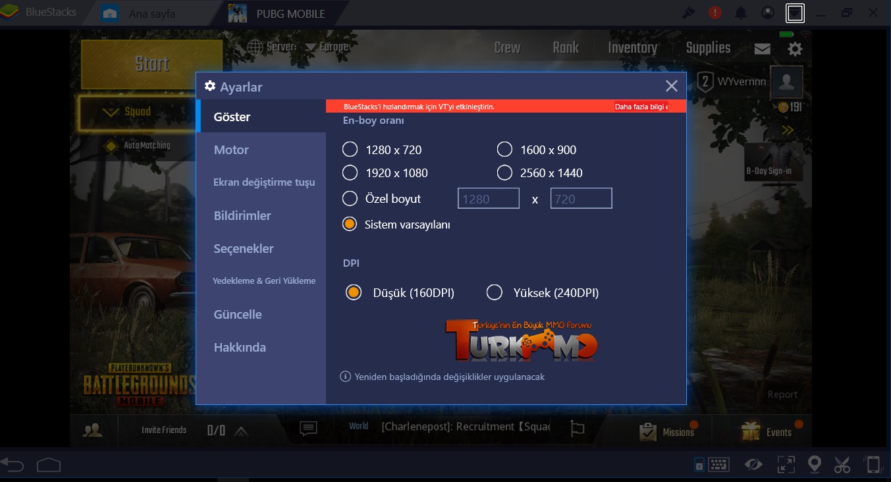Screen dimensions: 891x482
Task: Open the Motor settings section
Action: 231,149
